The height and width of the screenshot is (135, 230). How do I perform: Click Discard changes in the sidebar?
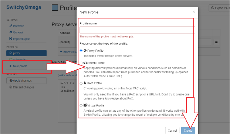point(22,87)
